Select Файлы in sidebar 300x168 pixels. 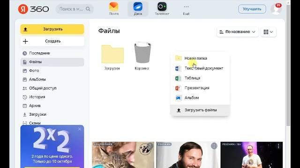point(52,62)
